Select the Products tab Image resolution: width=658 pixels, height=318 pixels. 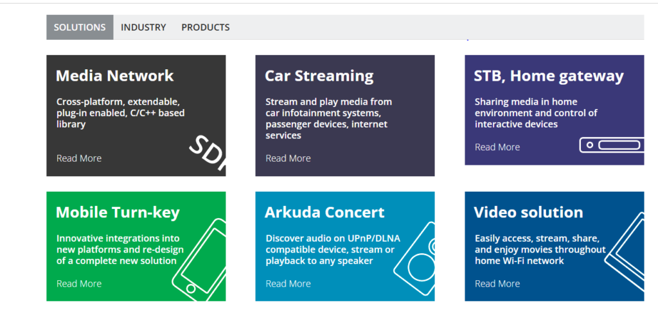tap(205, 28)
